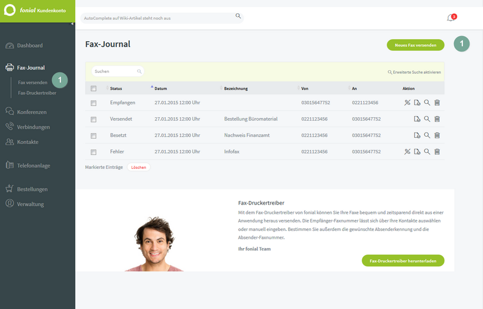Focus the Suchen input field

118,71
